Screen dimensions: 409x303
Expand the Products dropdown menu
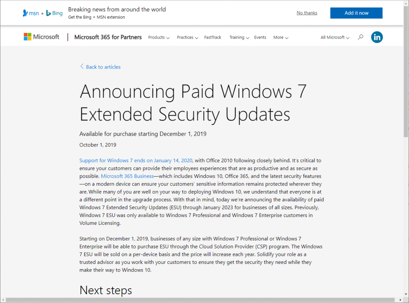159,37
